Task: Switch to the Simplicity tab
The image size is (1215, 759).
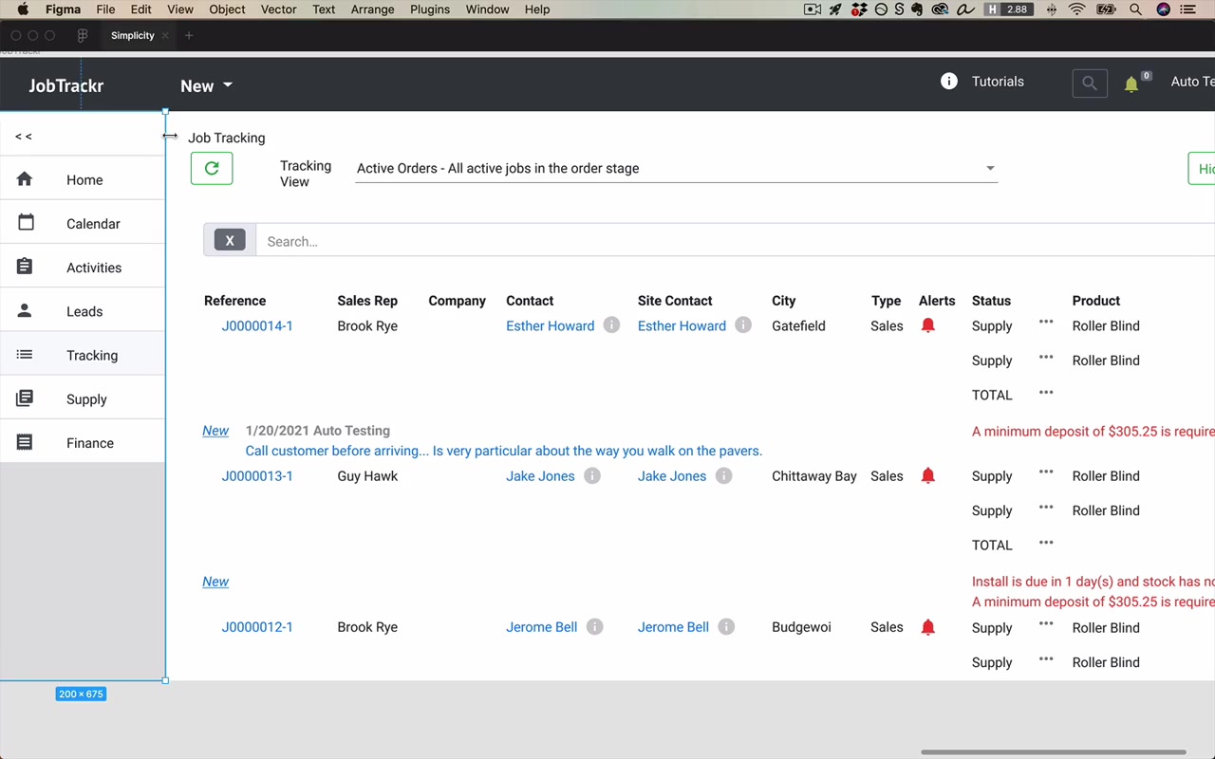Action: click(x=133, y=35)
